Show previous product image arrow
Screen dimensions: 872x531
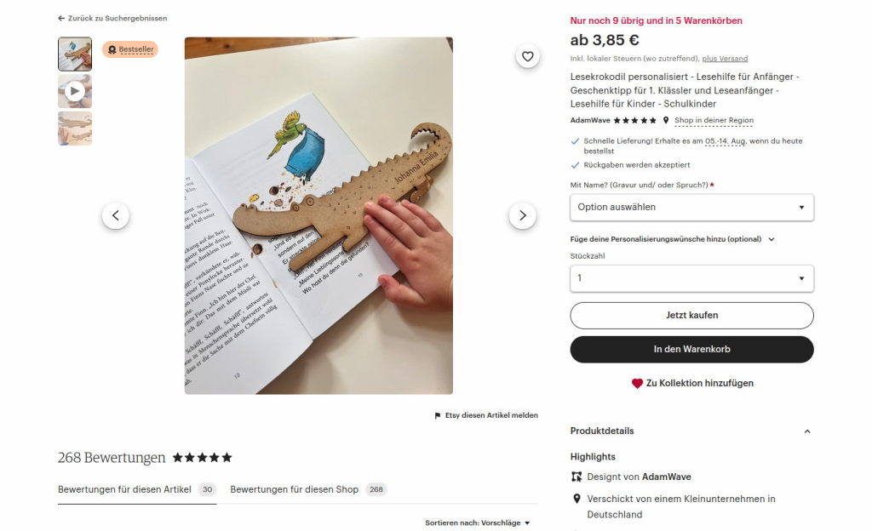116,215
